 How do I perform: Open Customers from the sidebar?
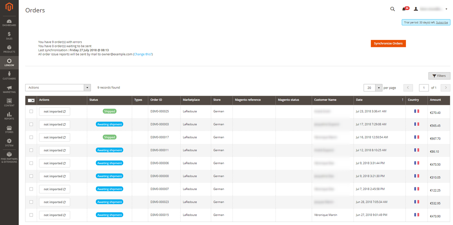9,76
